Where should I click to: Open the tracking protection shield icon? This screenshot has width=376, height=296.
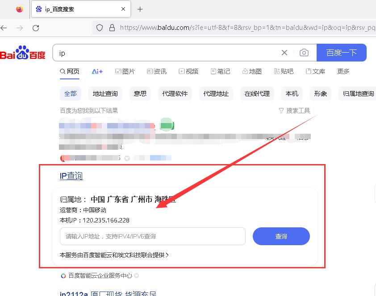tap(100, 28)
